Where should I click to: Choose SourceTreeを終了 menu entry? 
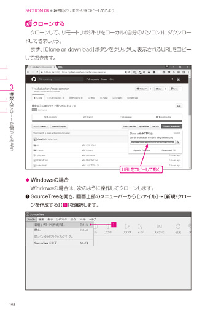(x=60, y=243)
